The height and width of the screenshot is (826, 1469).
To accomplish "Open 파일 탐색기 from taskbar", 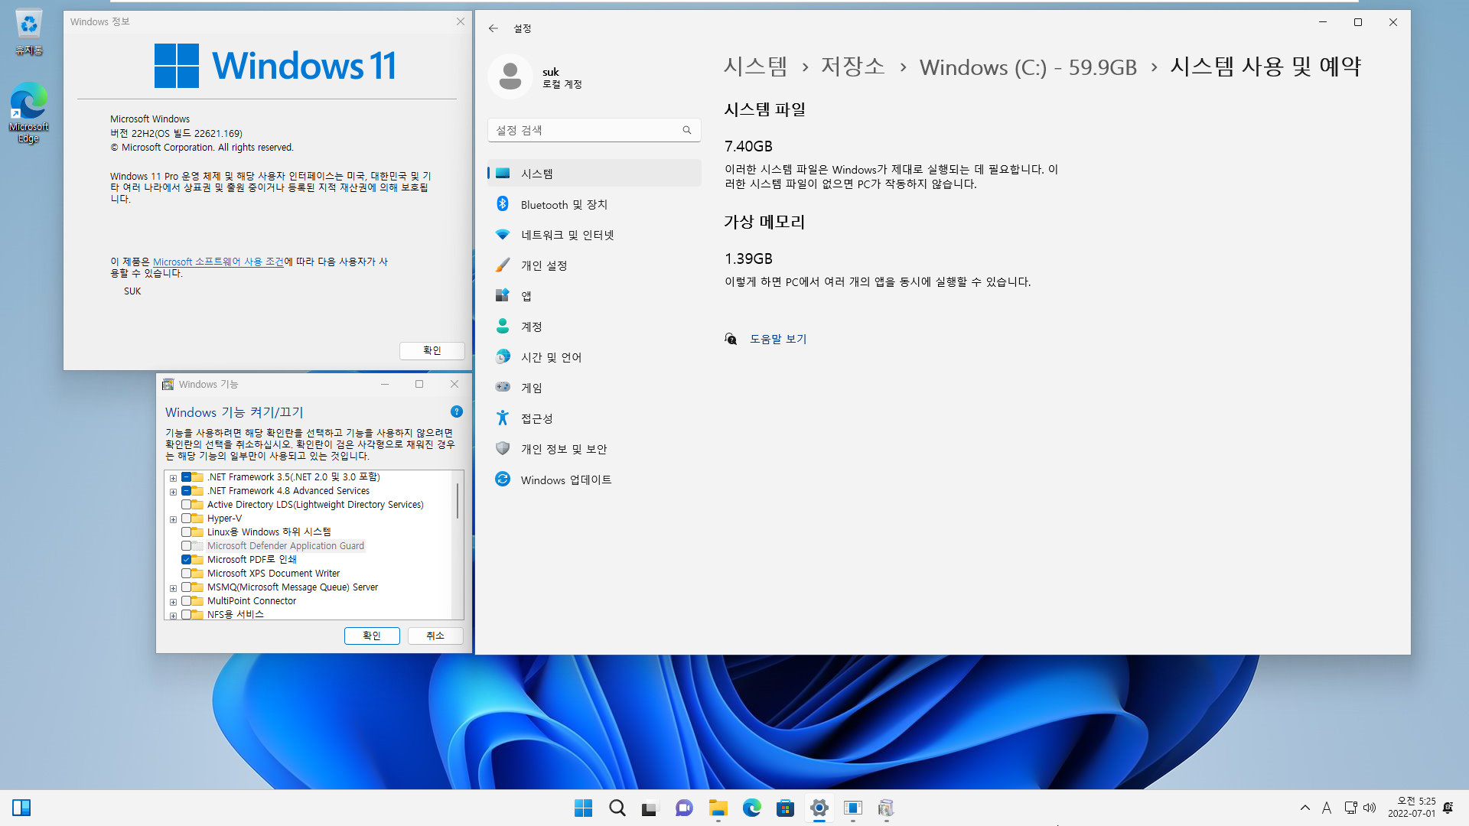I will (x=718, y=808).
